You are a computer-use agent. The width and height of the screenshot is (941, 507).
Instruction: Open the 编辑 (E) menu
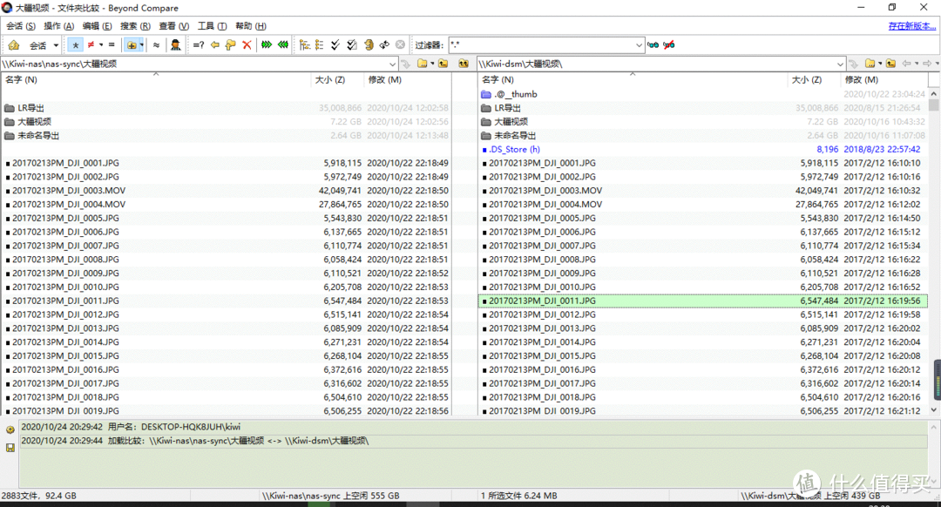tap(97, 26)
